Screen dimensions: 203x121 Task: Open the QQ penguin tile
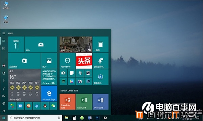point(45,106)
